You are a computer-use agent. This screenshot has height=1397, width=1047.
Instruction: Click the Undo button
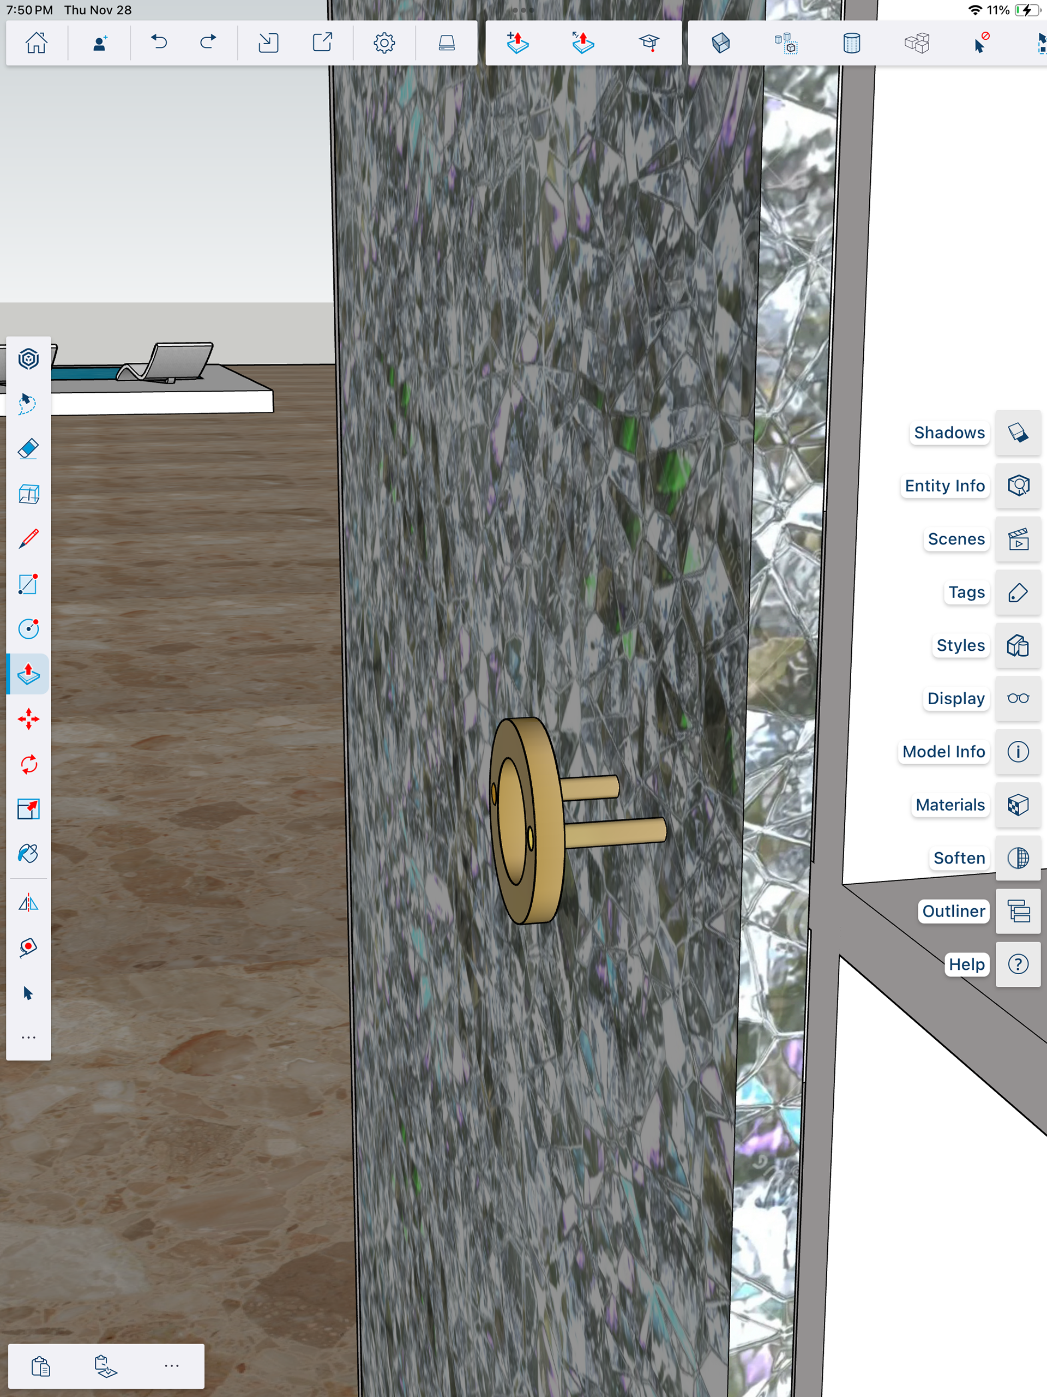pos(159,43)
